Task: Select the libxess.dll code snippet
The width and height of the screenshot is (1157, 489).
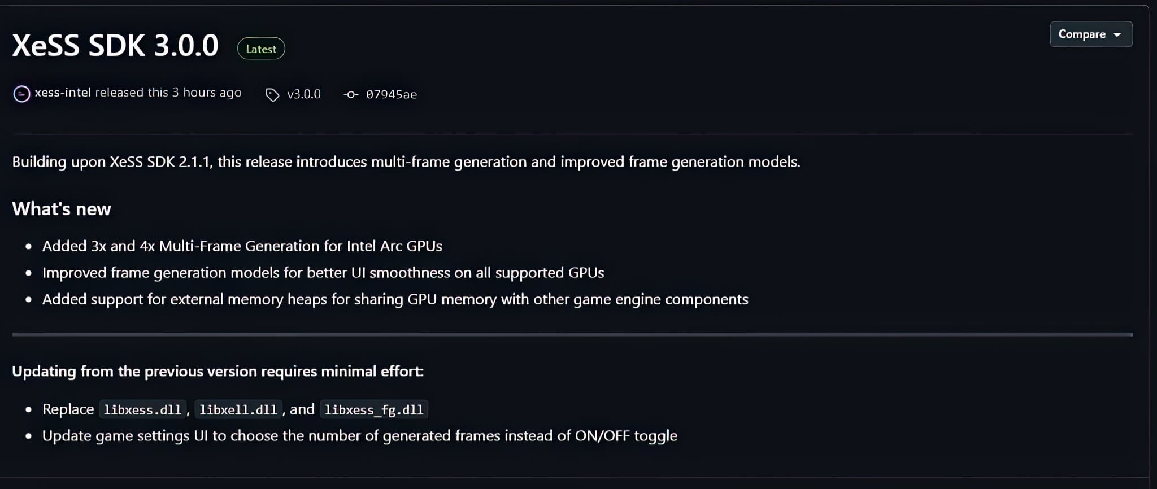Action: [x=142, y=409]
